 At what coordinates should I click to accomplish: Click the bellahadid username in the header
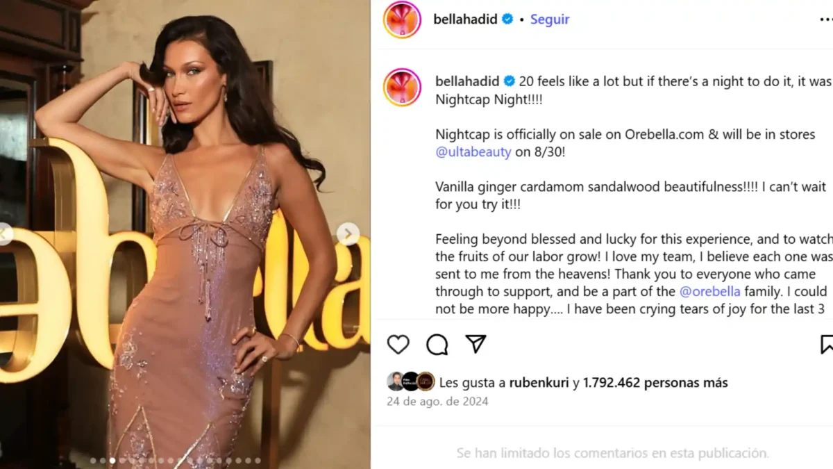(466, 19)
